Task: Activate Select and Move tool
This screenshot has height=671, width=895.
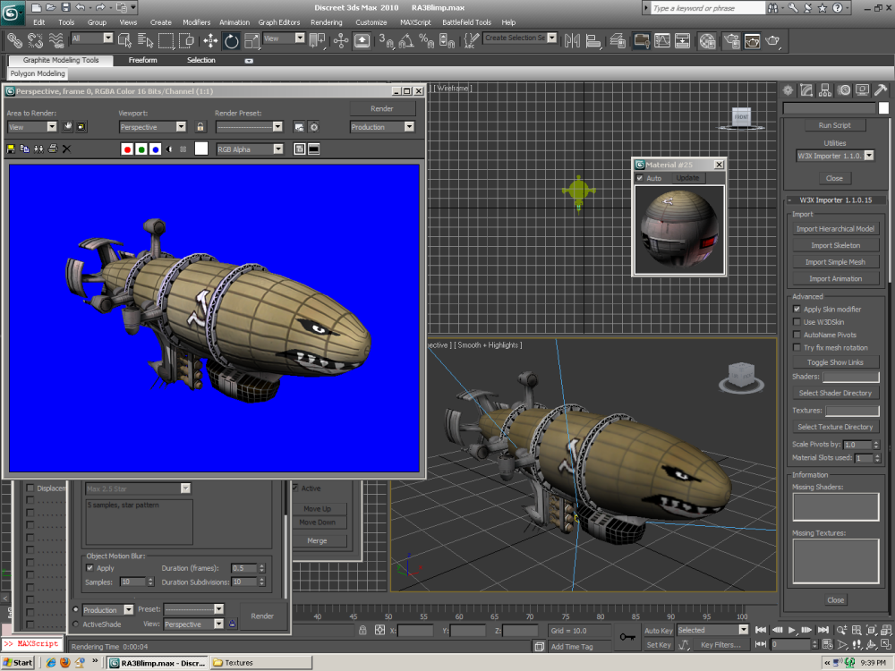Action: (x=210, y=40)
